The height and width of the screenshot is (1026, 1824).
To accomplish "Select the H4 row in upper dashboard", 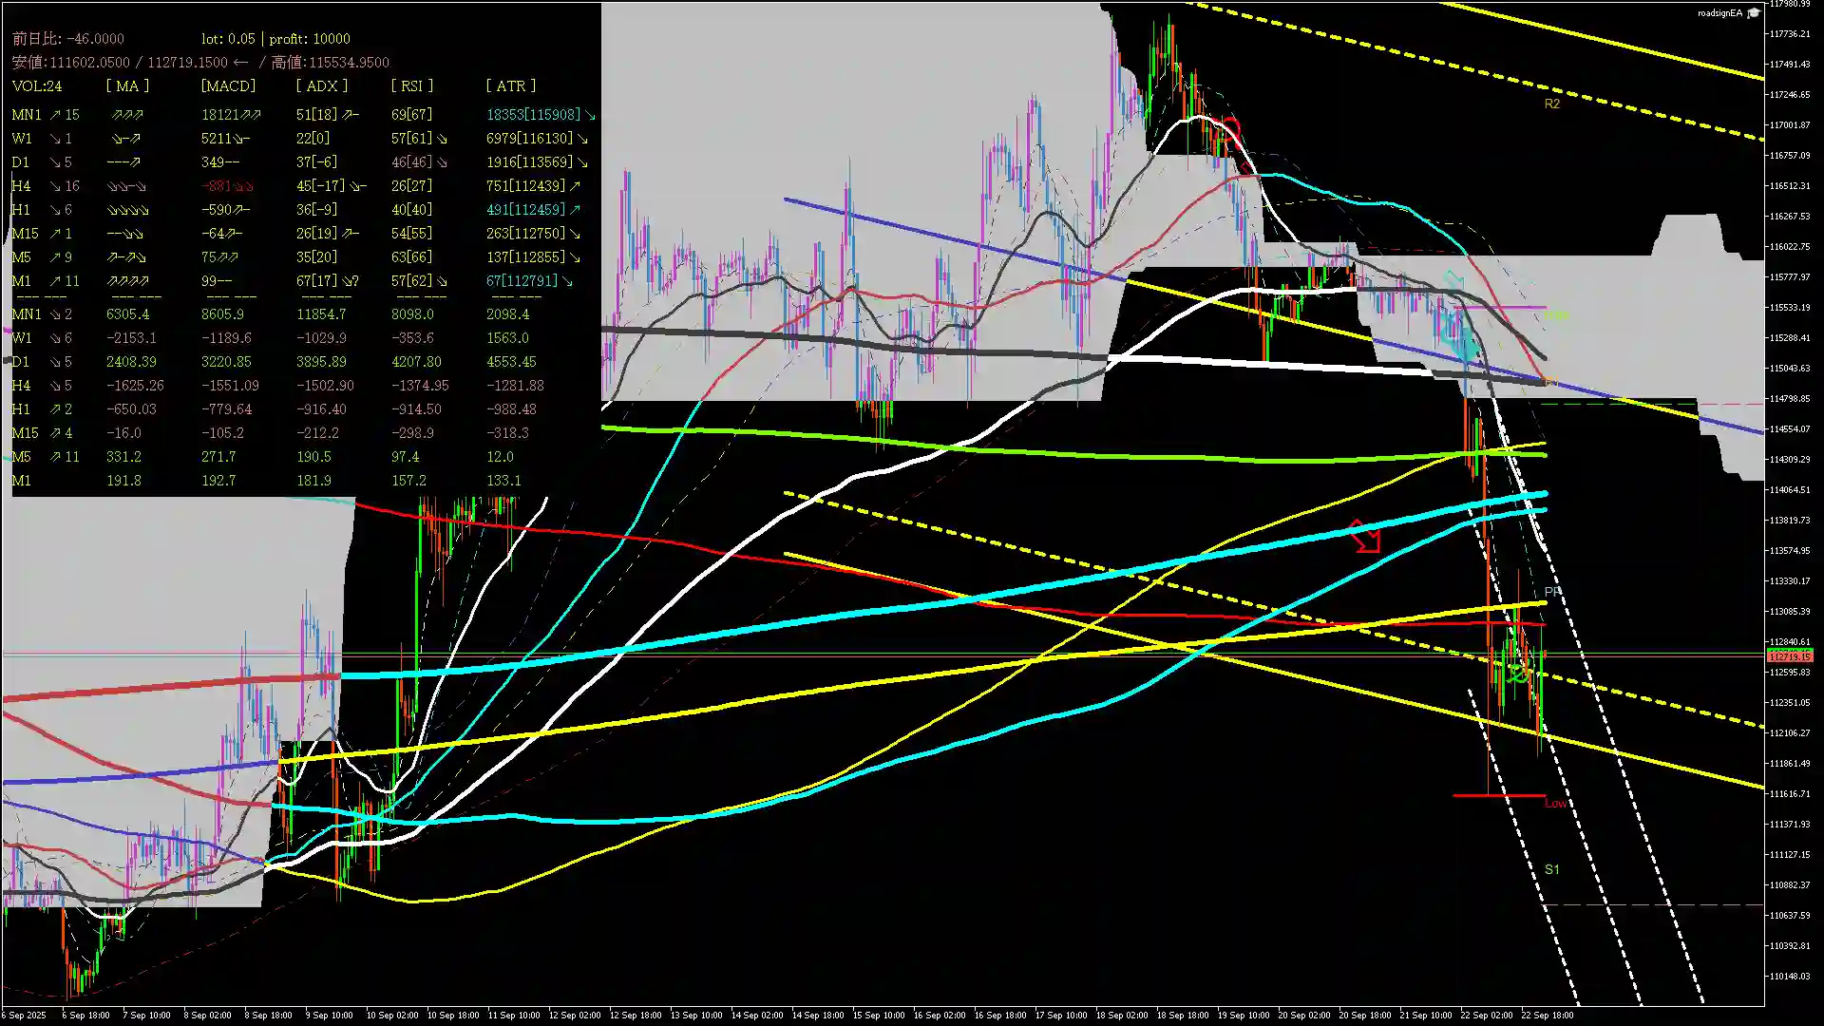I will point(21,186).
